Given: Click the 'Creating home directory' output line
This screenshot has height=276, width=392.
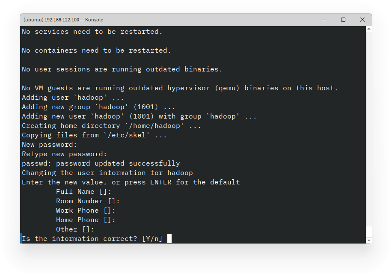Looking at the screenshot, I should click(111, 125).
